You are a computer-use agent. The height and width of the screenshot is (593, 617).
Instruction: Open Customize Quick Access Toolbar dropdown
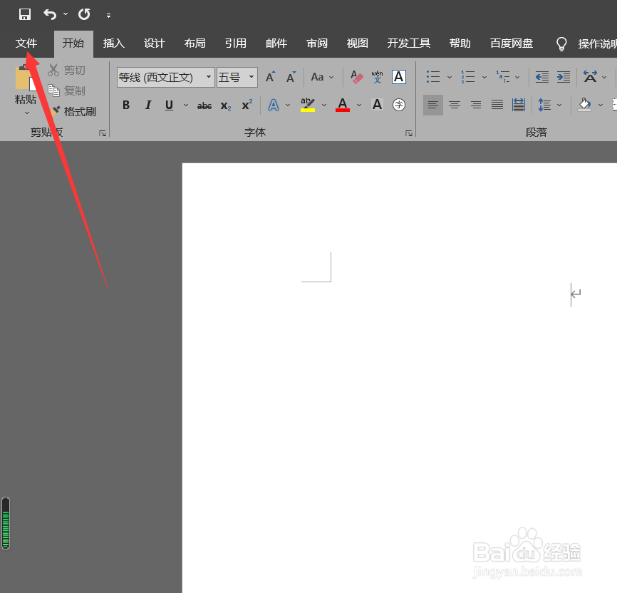pos(108,16)
